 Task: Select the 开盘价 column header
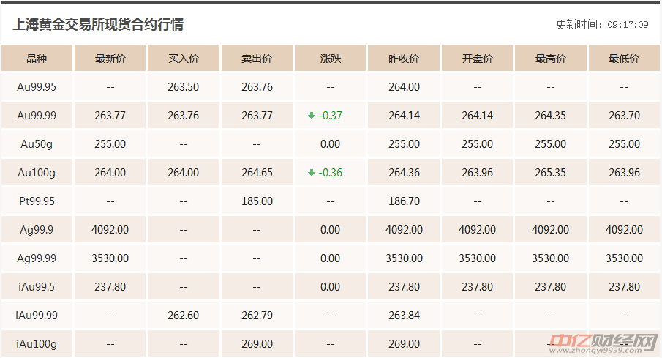477,59
